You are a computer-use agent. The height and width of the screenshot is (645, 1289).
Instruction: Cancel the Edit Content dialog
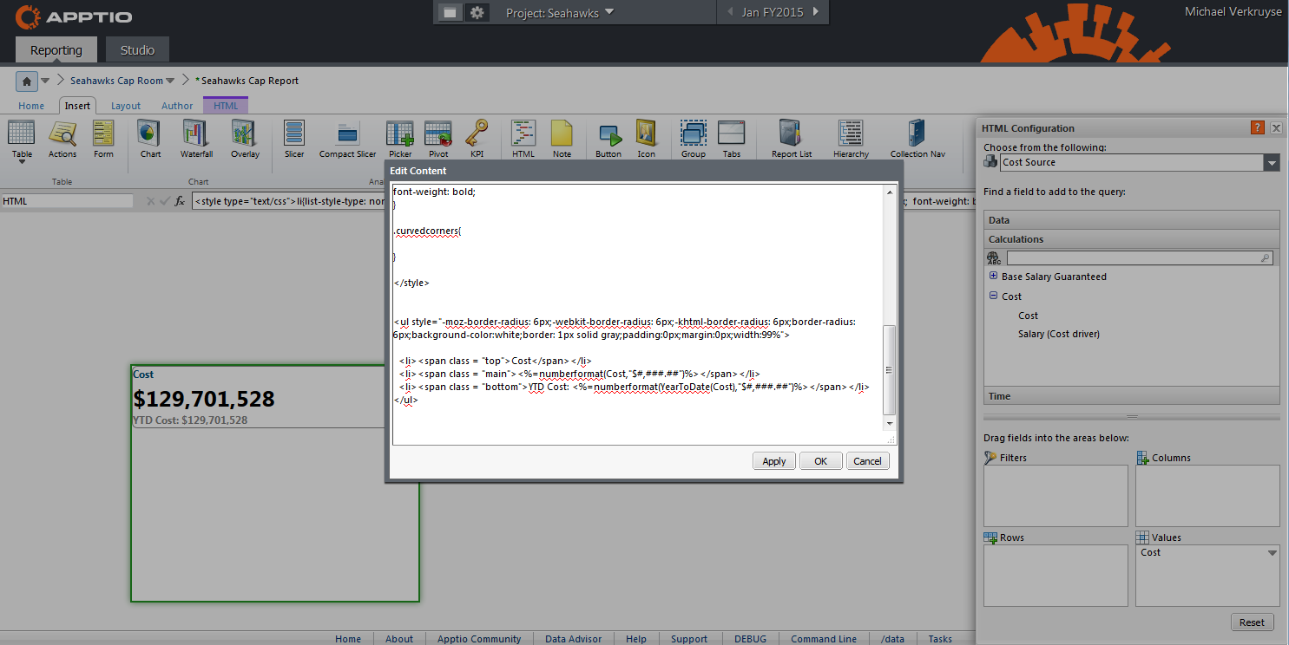[x=867, y=461]
